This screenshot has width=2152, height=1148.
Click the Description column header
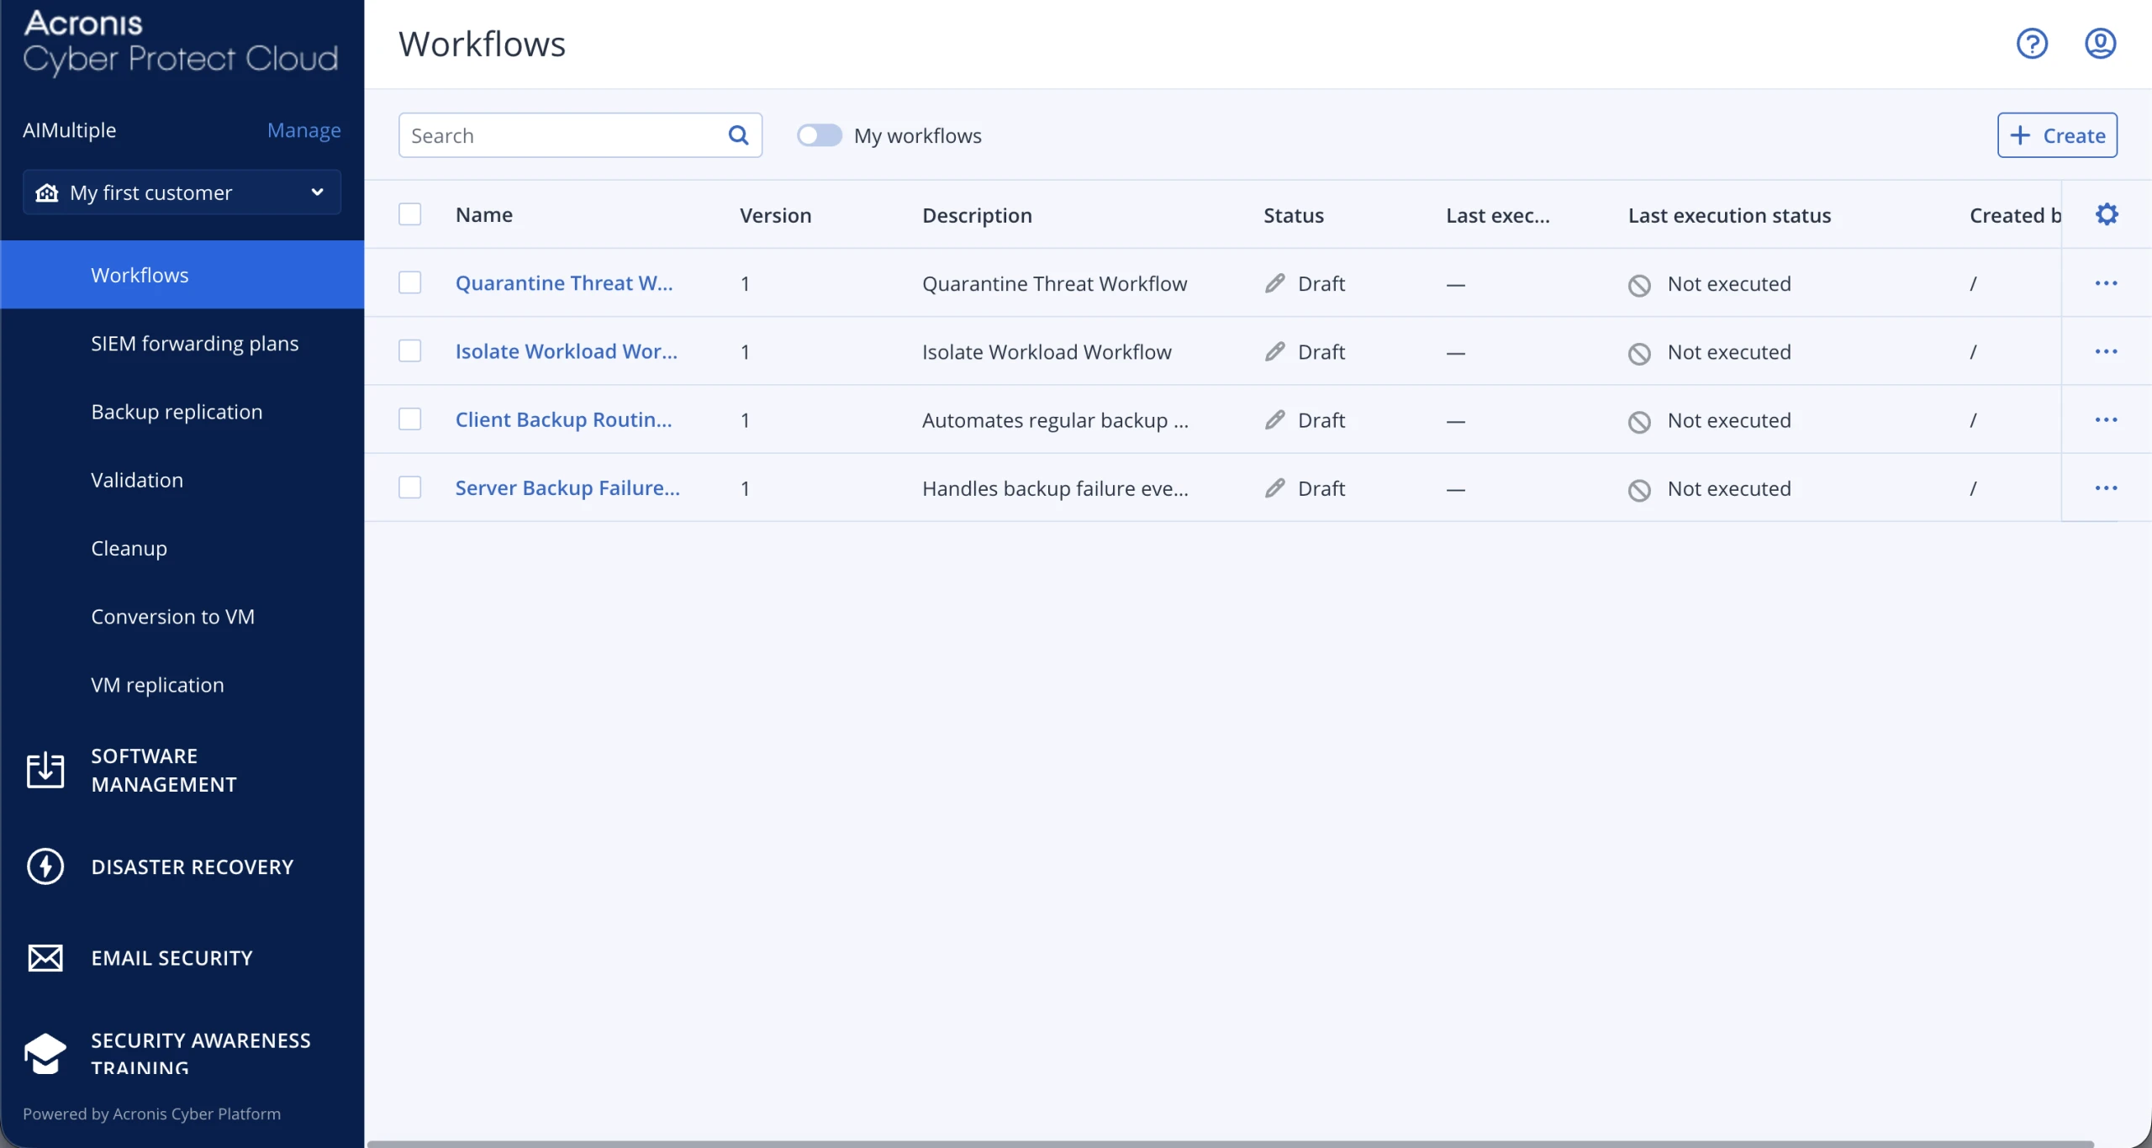(977, 215)
